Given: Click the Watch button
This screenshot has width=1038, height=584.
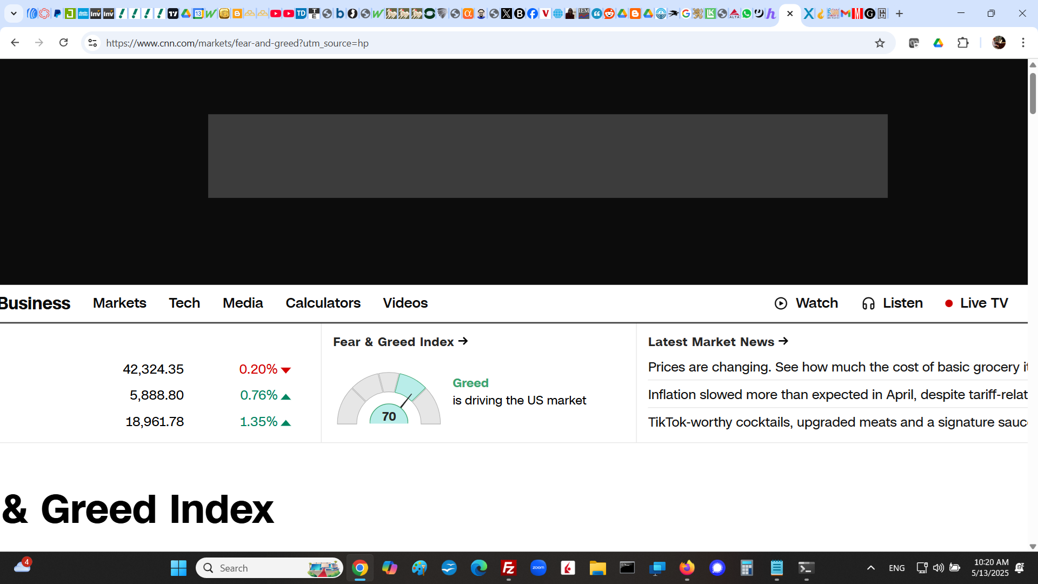Looking at the screenshot, I should click(x=806, y=303).
